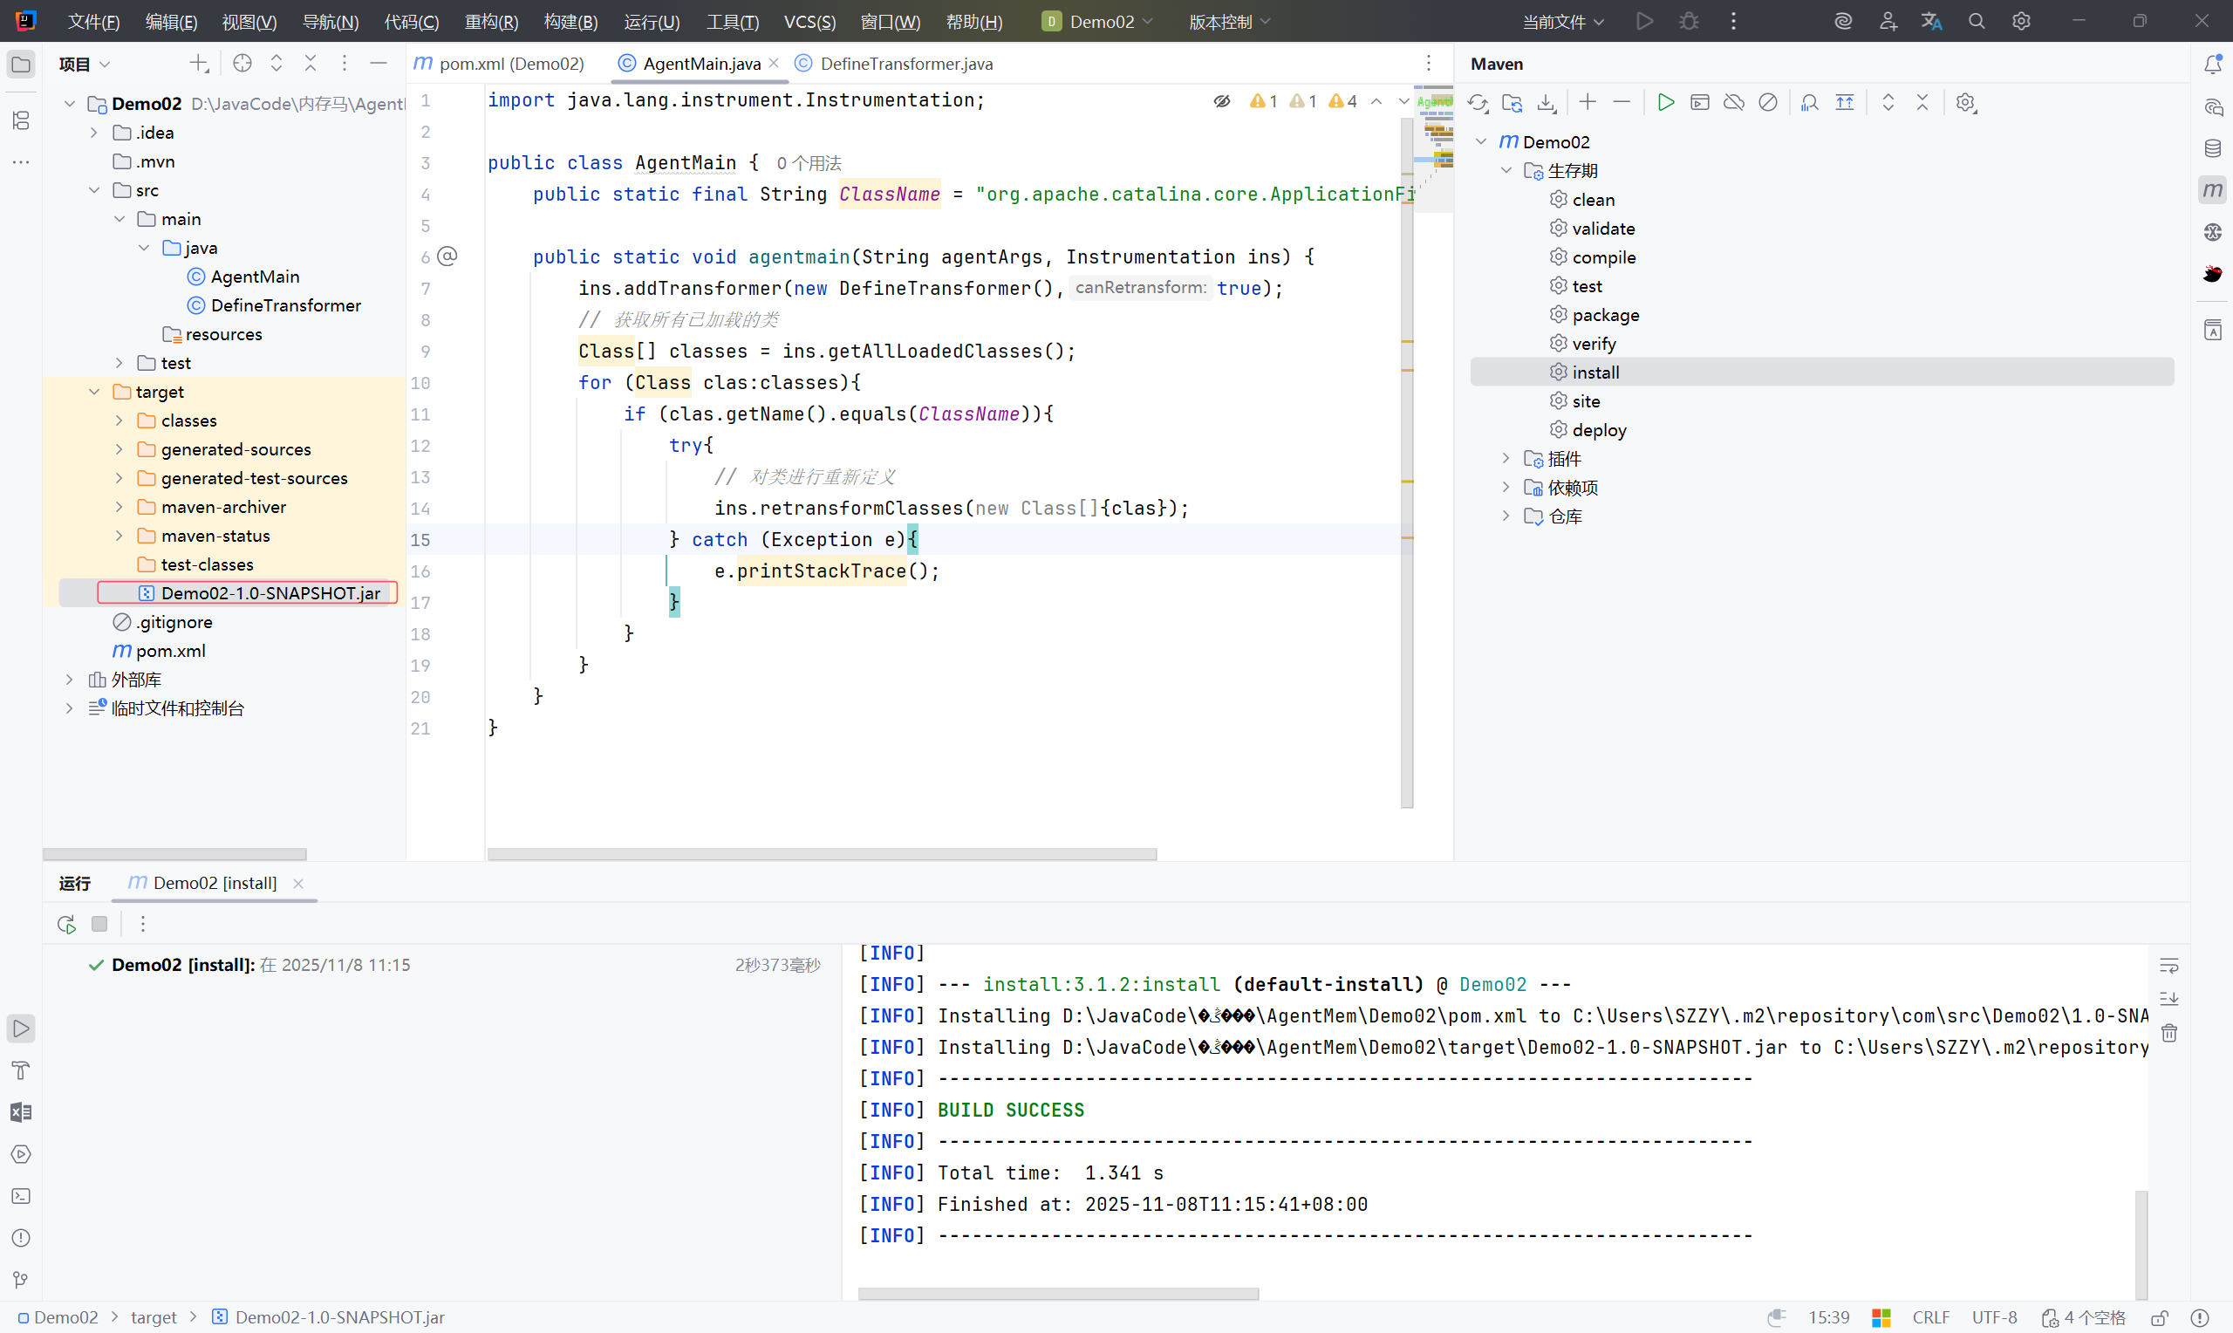Open the Terminal tool window icon
The image size is (2233, 1333).
tap(21, 1196)
